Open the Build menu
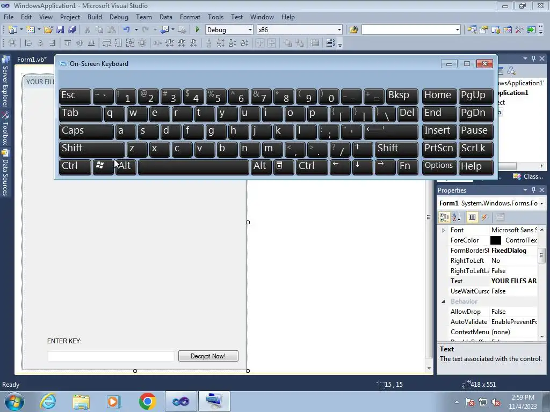Screen dimensions: 550x412 (95, 17)
